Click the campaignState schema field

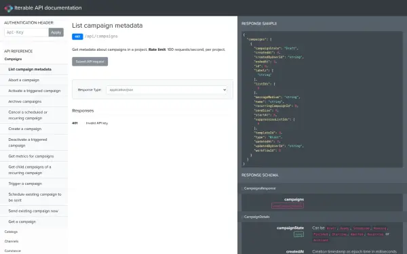(x=290, y=228)
